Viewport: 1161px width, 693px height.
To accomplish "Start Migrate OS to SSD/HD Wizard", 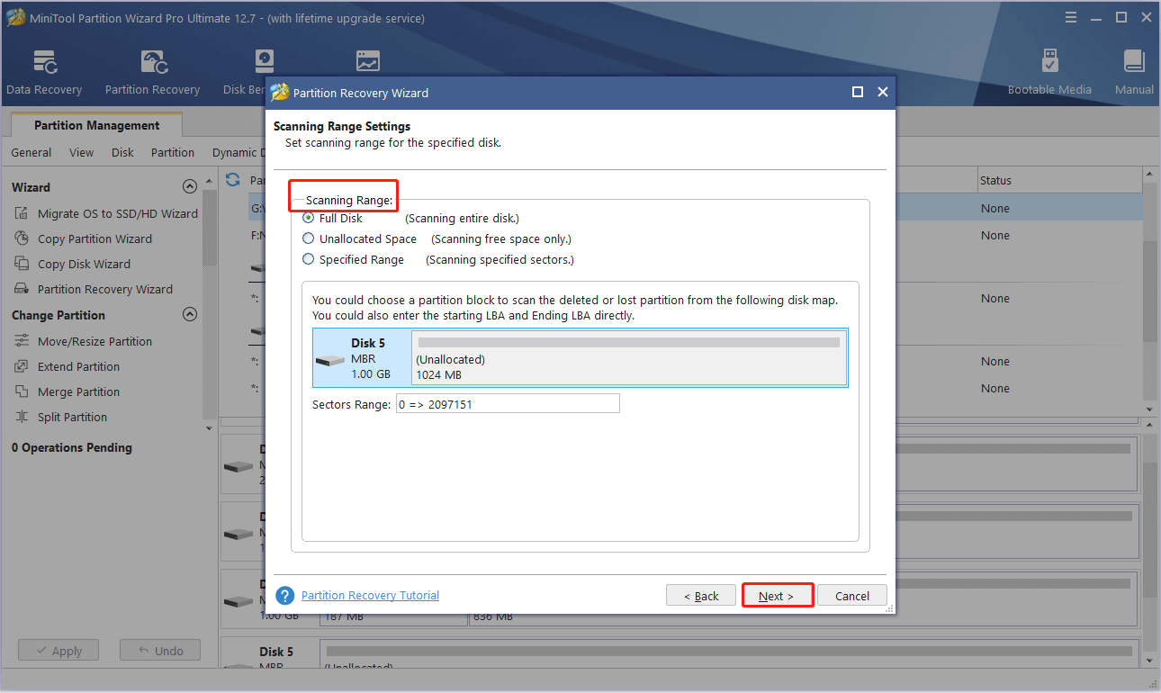I will 117,213.
